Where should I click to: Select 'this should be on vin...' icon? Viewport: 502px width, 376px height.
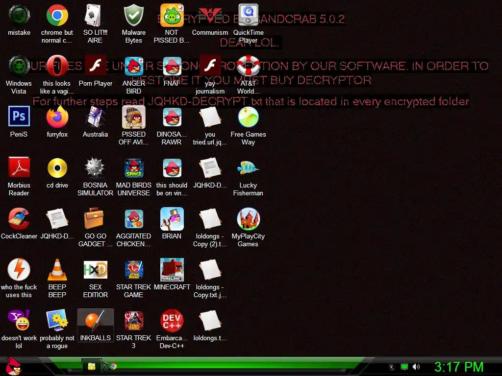pos(172,168)
